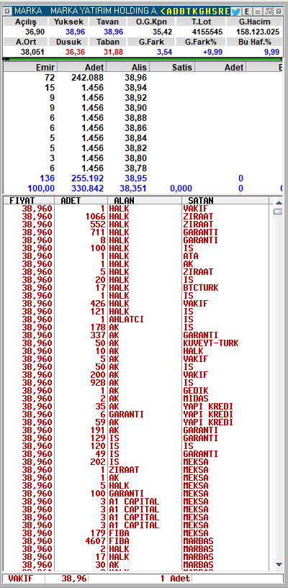Click the Satis column header in order book
Viewport: 288px width, 588px height.
click(172, 67)
